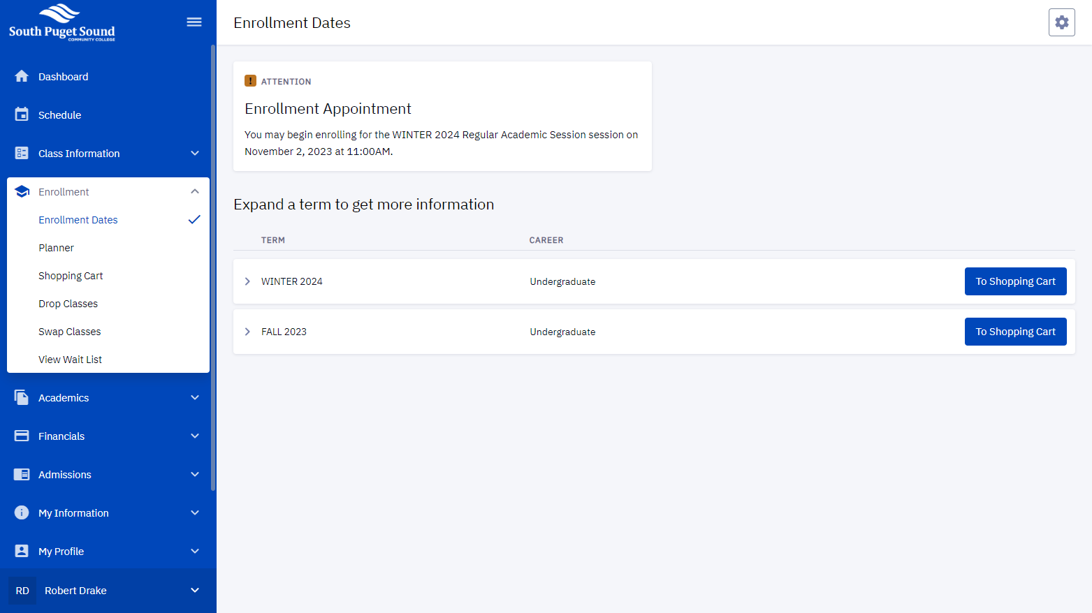Select Planner under Enrollment
This screenshot has height=613, width=1092.
click(x=56, y=247)
